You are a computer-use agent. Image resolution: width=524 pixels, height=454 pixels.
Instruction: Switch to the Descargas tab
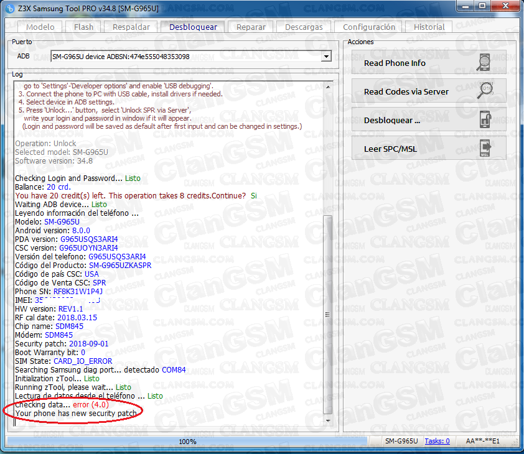304,27
